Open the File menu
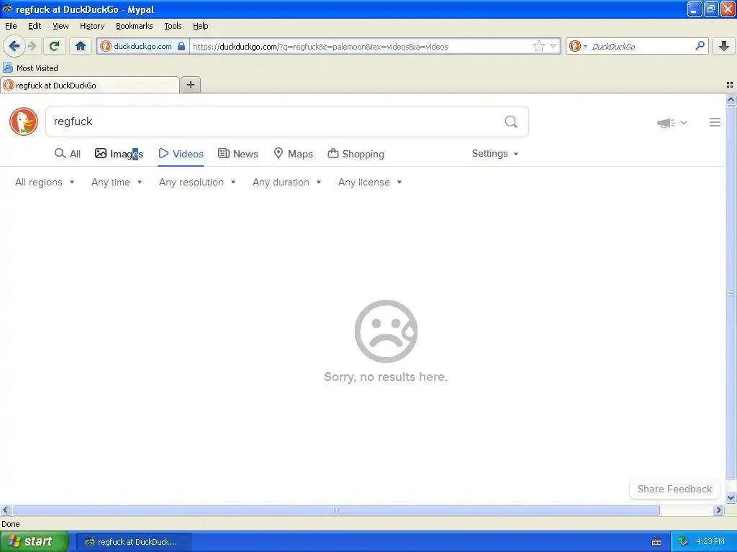 [x=11, y=26]
